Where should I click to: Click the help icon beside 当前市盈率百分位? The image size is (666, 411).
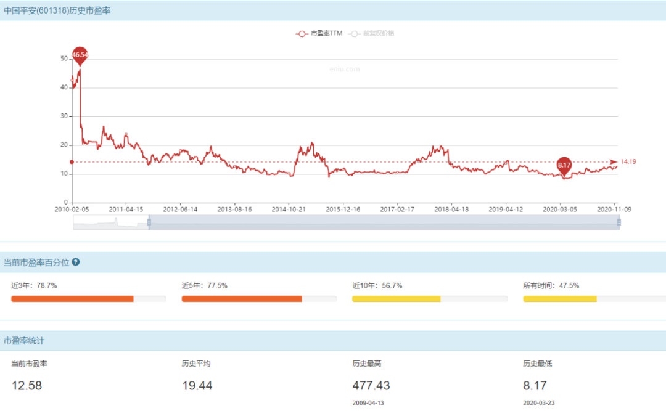pos(76,262)
